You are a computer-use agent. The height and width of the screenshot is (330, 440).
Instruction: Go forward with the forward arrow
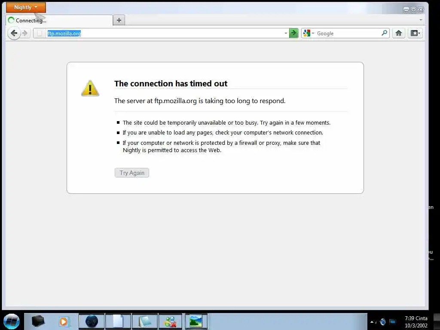pyautogui.click(x=25, y=34)
